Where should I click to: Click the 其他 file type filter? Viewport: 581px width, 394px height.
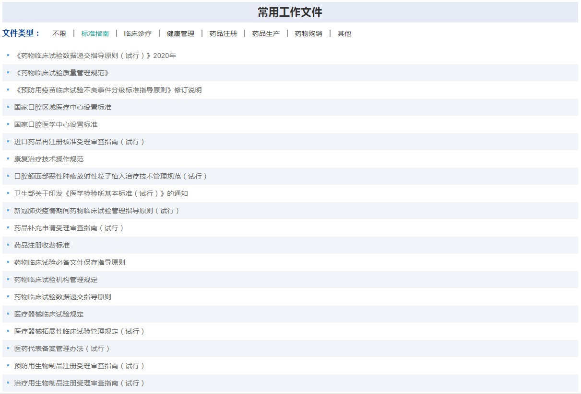pos(344,34)
